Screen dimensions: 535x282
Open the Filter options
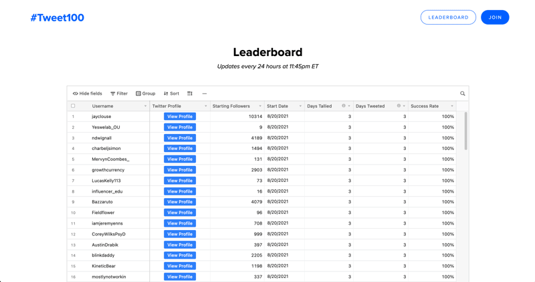coord(119,94)
